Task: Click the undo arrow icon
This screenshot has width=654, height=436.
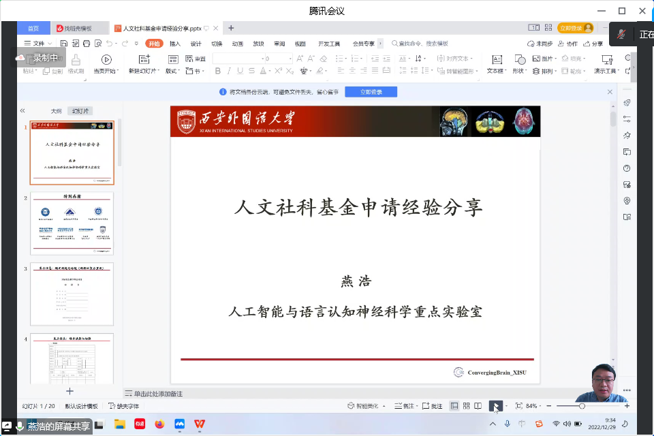Action: (x=110, y=44)
